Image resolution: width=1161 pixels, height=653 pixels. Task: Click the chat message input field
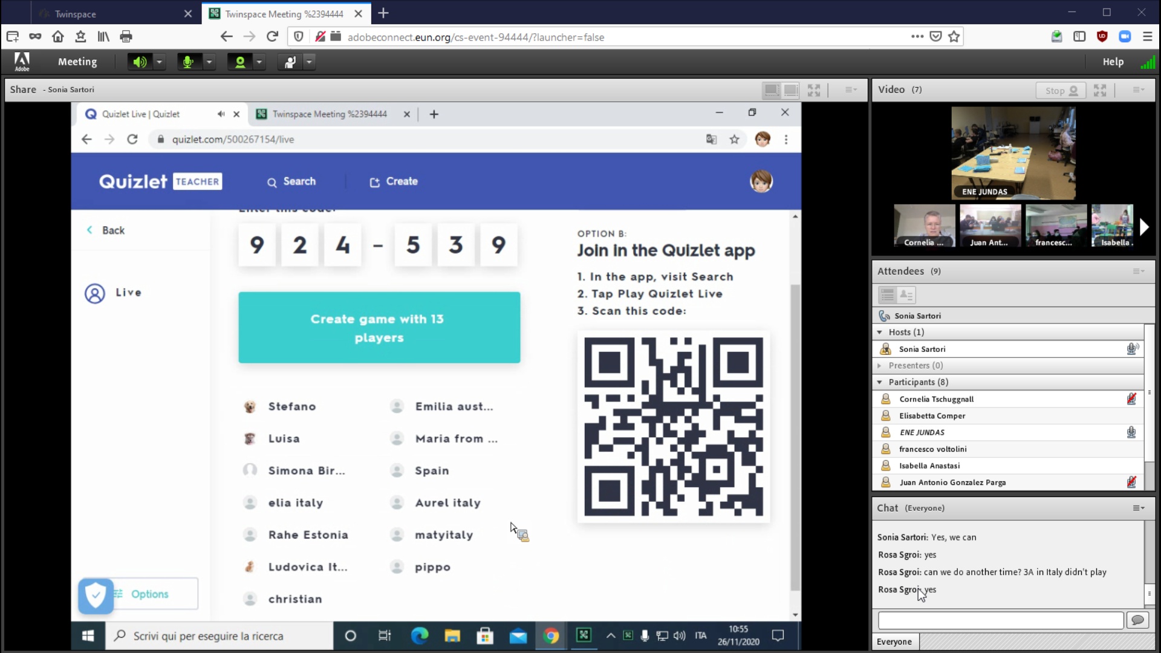(1001, 620)
